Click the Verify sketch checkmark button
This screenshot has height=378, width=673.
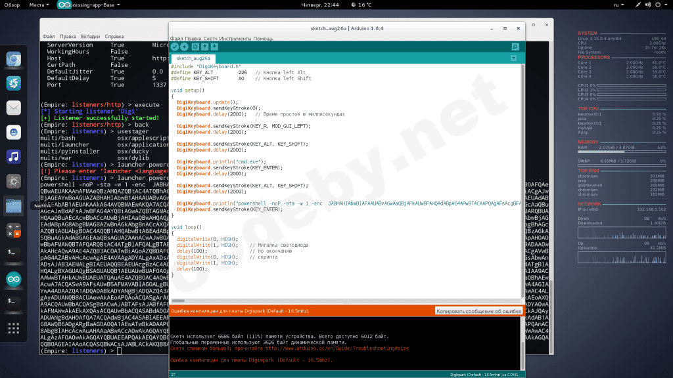pyautogui.click(x=175, y=47)
